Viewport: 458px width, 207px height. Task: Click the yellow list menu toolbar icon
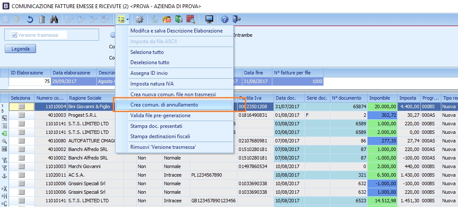pyautogui.click(x=121, y=20)
